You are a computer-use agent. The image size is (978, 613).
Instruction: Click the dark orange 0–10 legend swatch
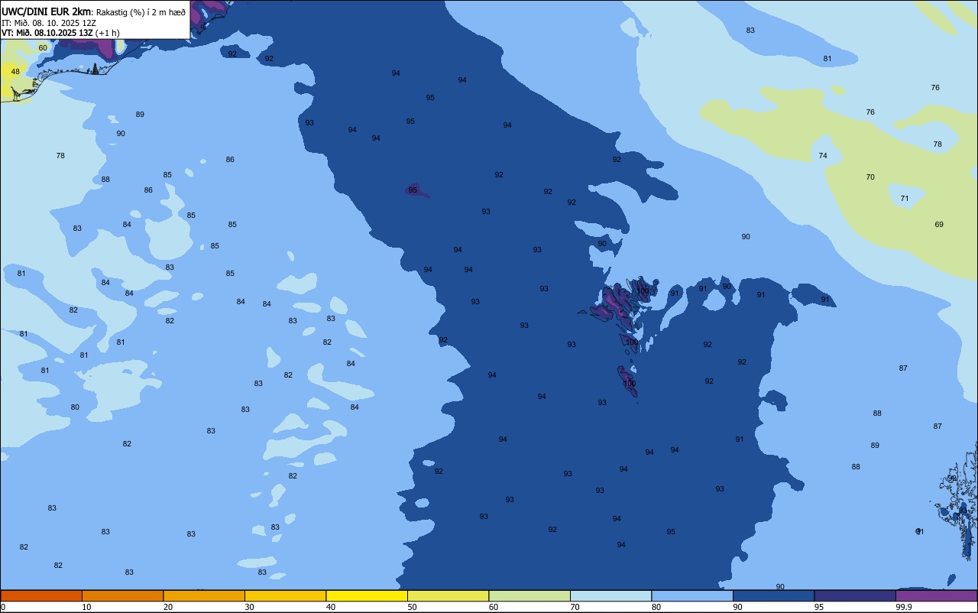coord(41,595)
